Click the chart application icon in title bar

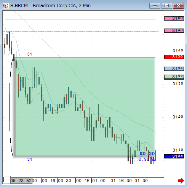5,6
